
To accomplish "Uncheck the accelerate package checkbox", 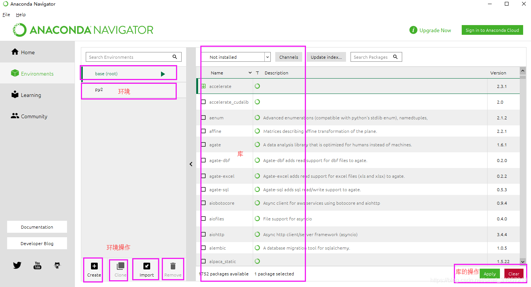I will click(x=204, y=86).
